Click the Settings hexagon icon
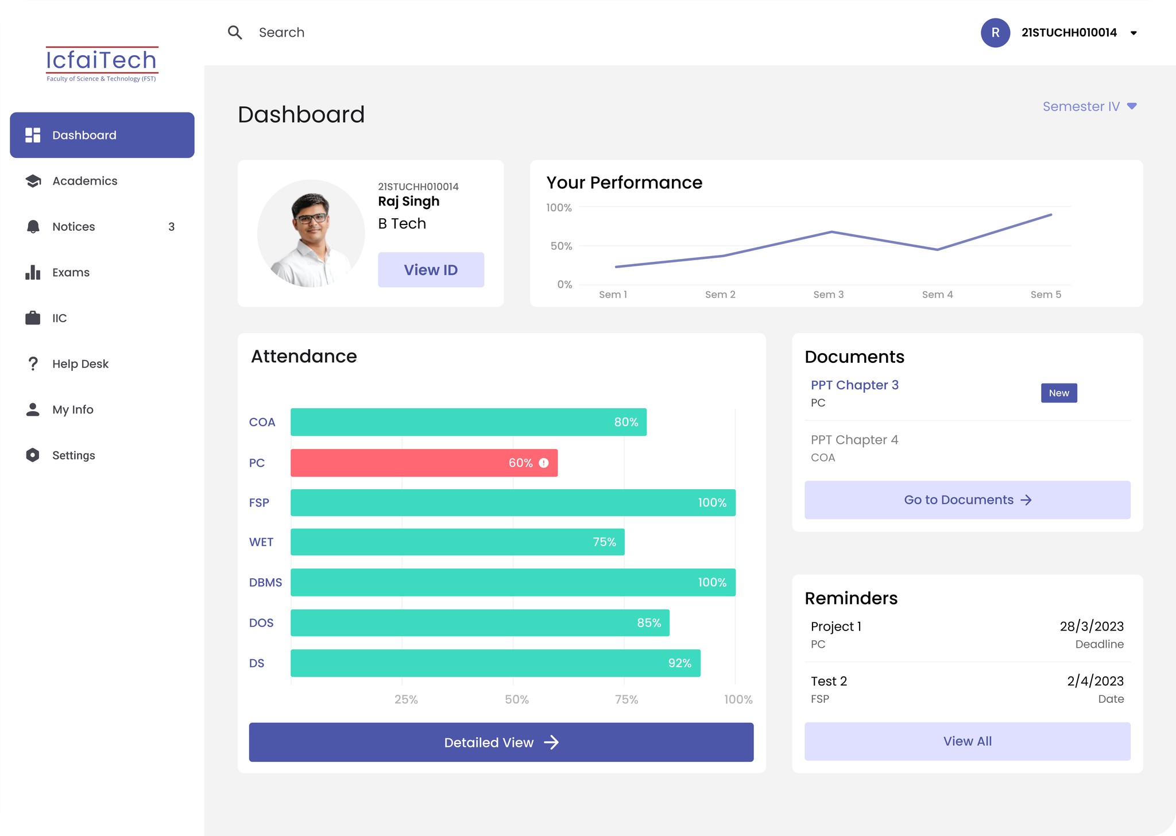 (33, 455)
